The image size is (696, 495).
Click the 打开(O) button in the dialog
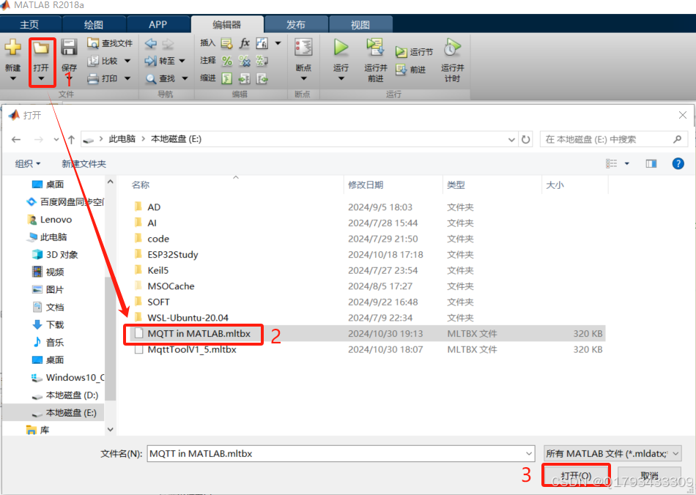point(576,475)
